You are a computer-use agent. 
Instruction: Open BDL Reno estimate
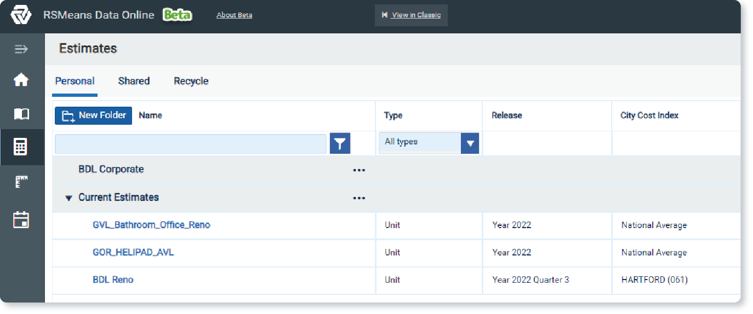tap(113, 280)
